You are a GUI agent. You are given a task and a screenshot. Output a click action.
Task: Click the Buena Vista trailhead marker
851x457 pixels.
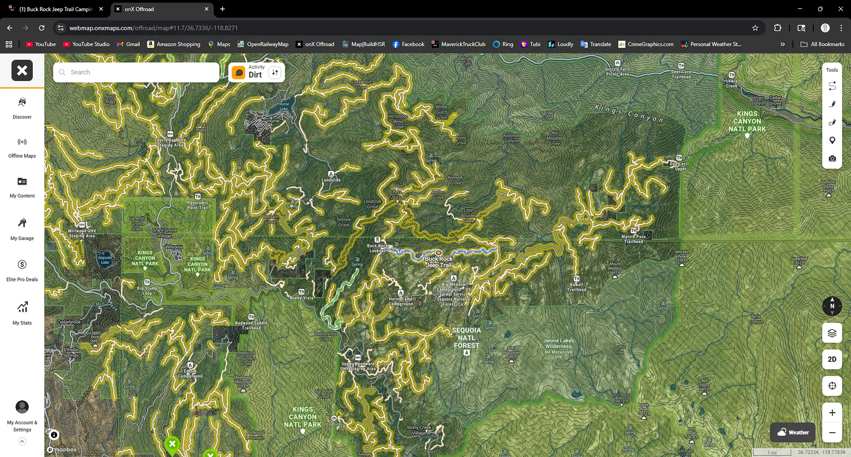[301, 292]
